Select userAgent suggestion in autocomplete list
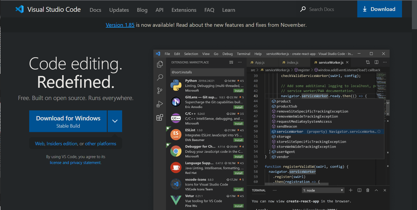Viewport: 417px width, 210px height. [x=327, y=152]
